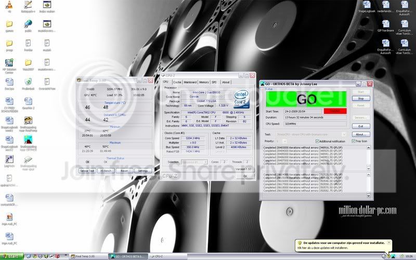Switch to the Cache tab in CPU-Z
Screen dimensions: 416x260
(177, 82)
